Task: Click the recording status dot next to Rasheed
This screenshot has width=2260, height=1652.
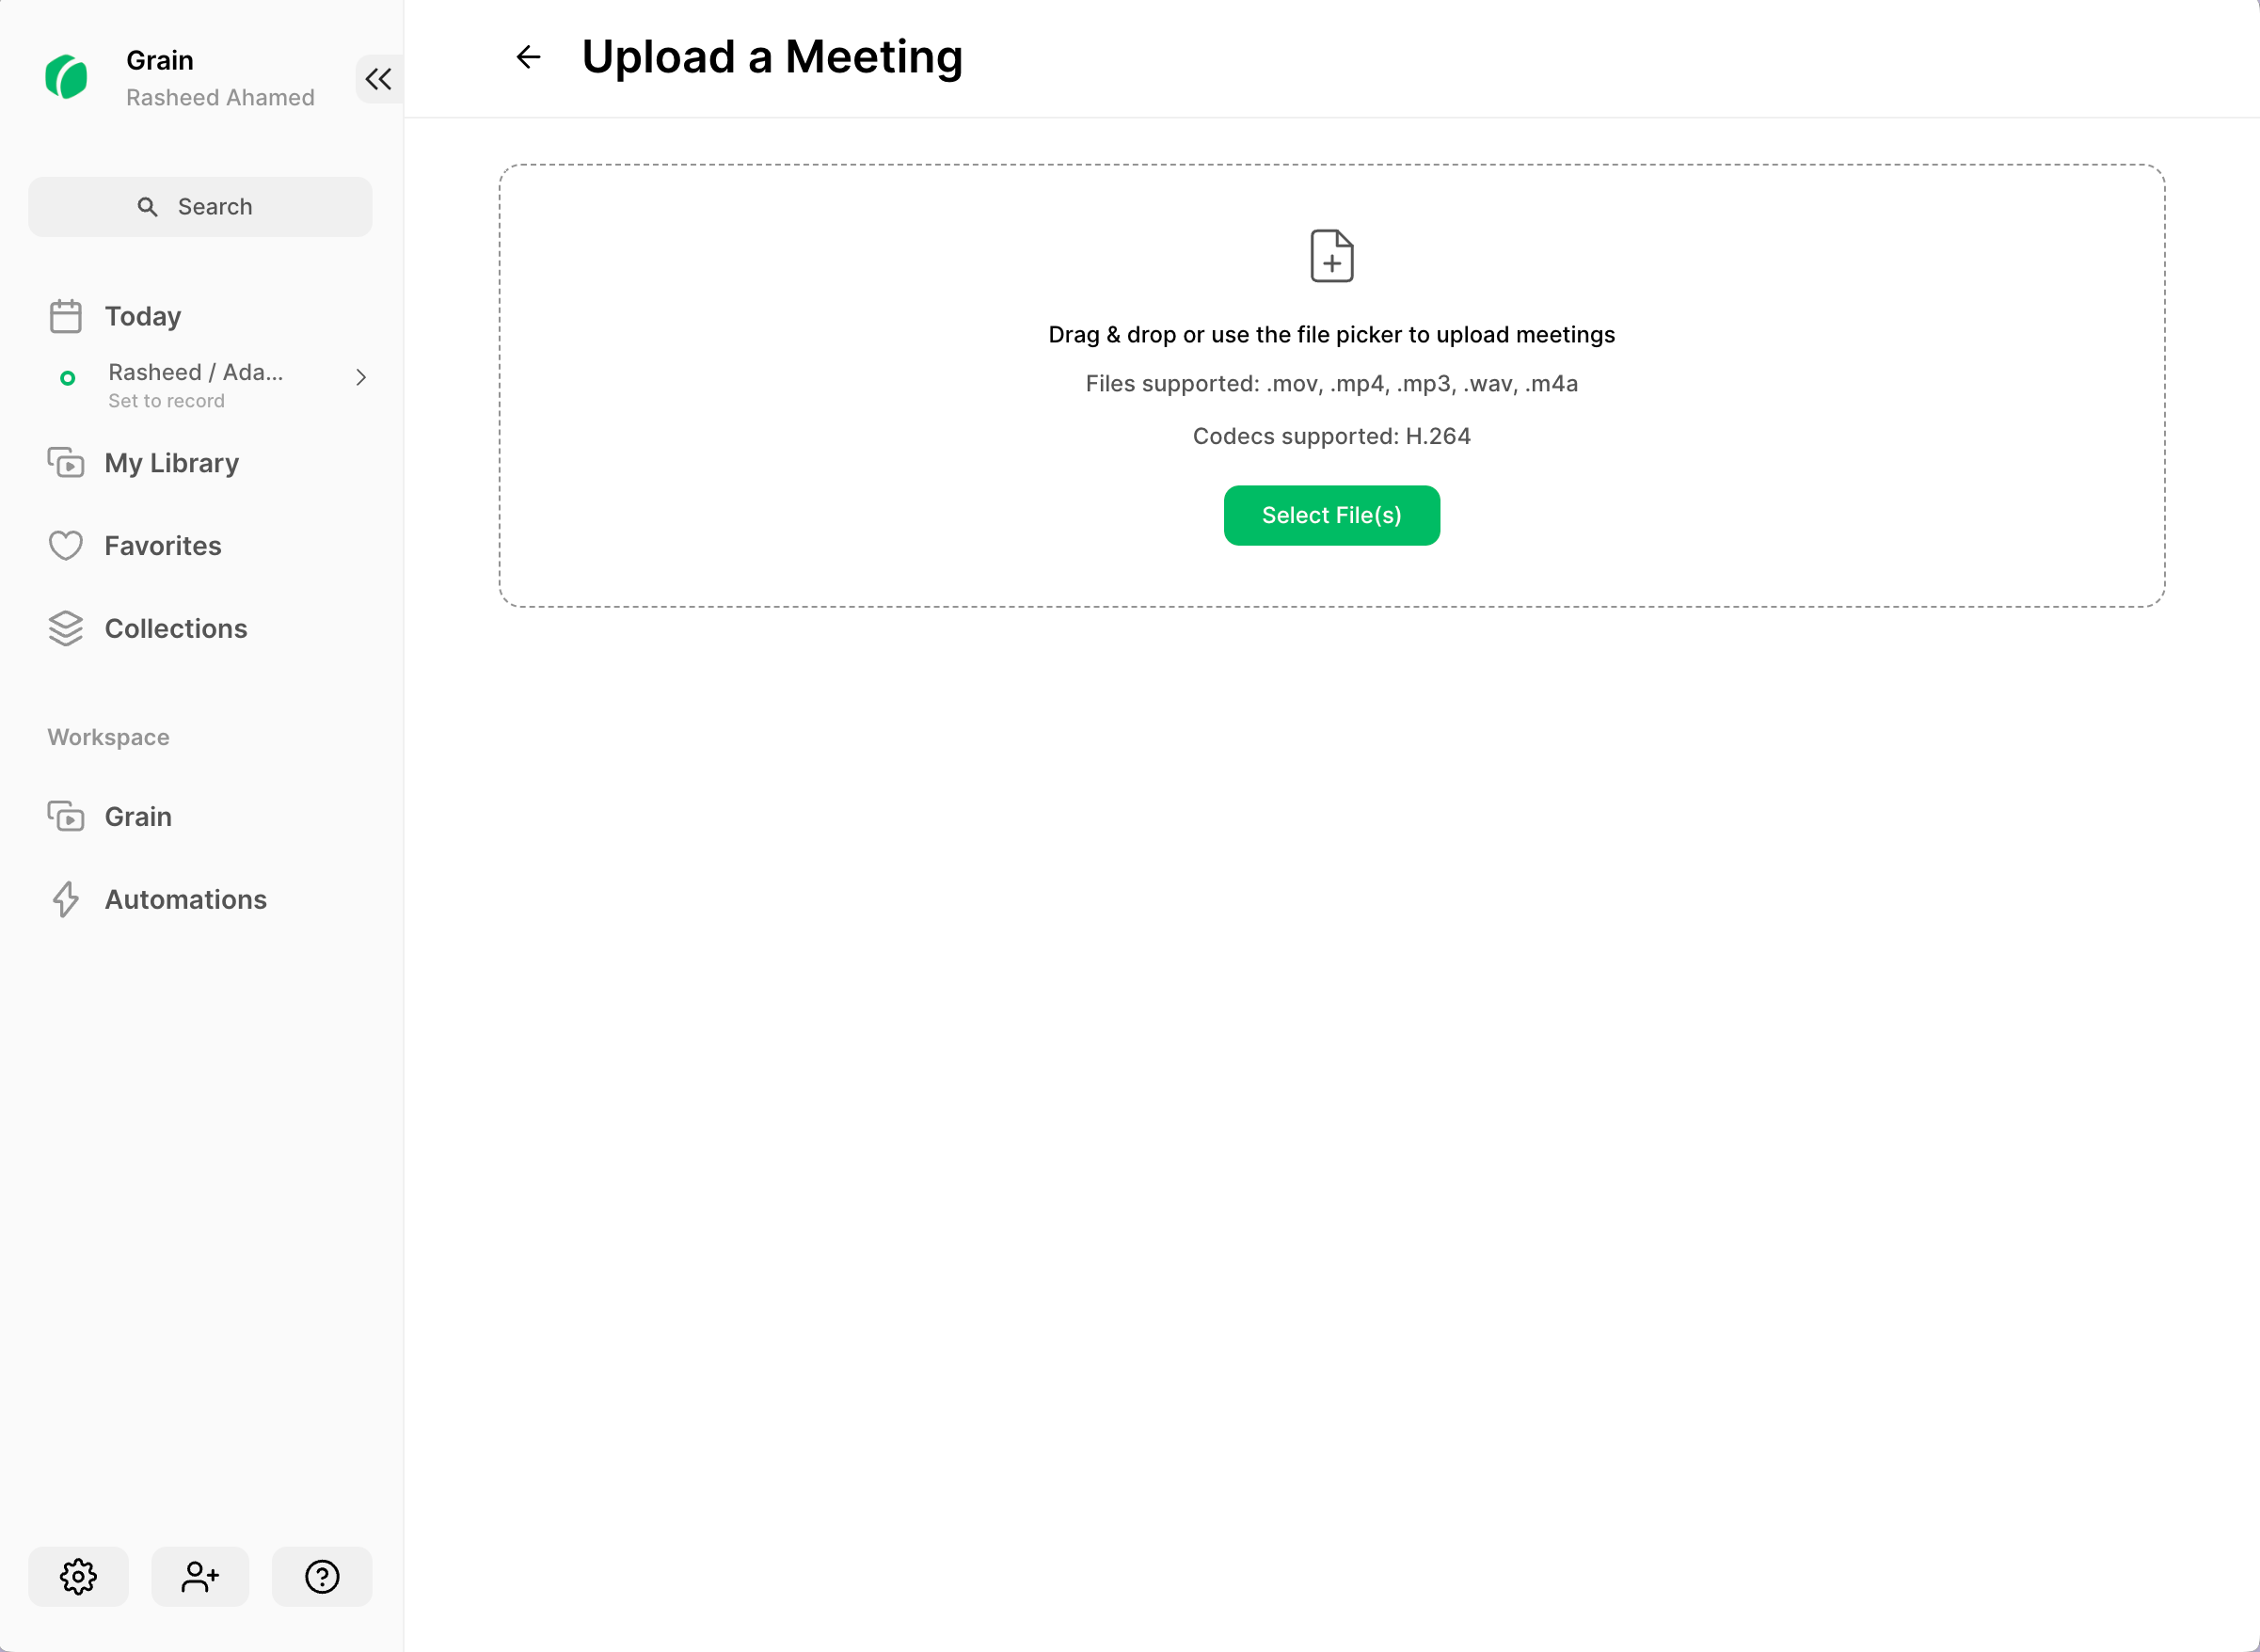Action: 67,378
